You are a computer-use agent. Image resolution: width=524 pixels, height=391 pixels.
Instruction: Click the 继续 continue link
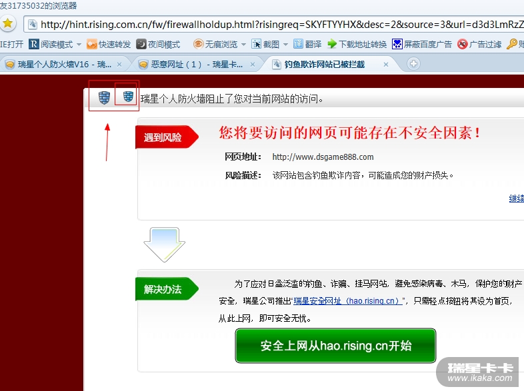516,198
